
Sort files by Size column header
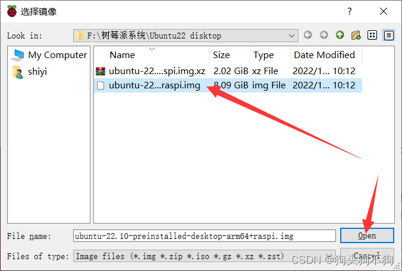[x=230, y=55]
